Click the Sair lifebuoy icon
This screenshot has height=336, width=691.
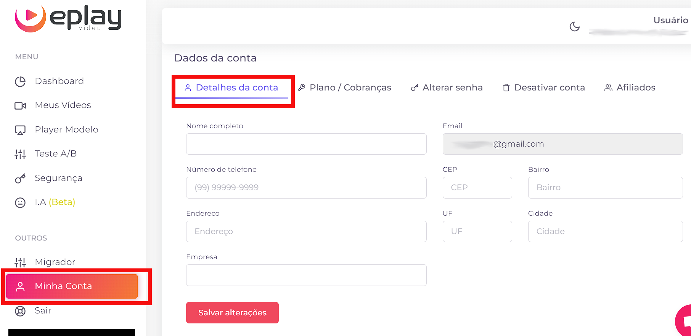(x=20, y=311)
